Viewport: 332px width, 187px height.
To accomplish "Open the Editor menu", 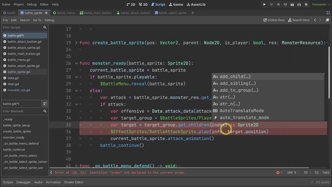I will [x=44, y=4].
